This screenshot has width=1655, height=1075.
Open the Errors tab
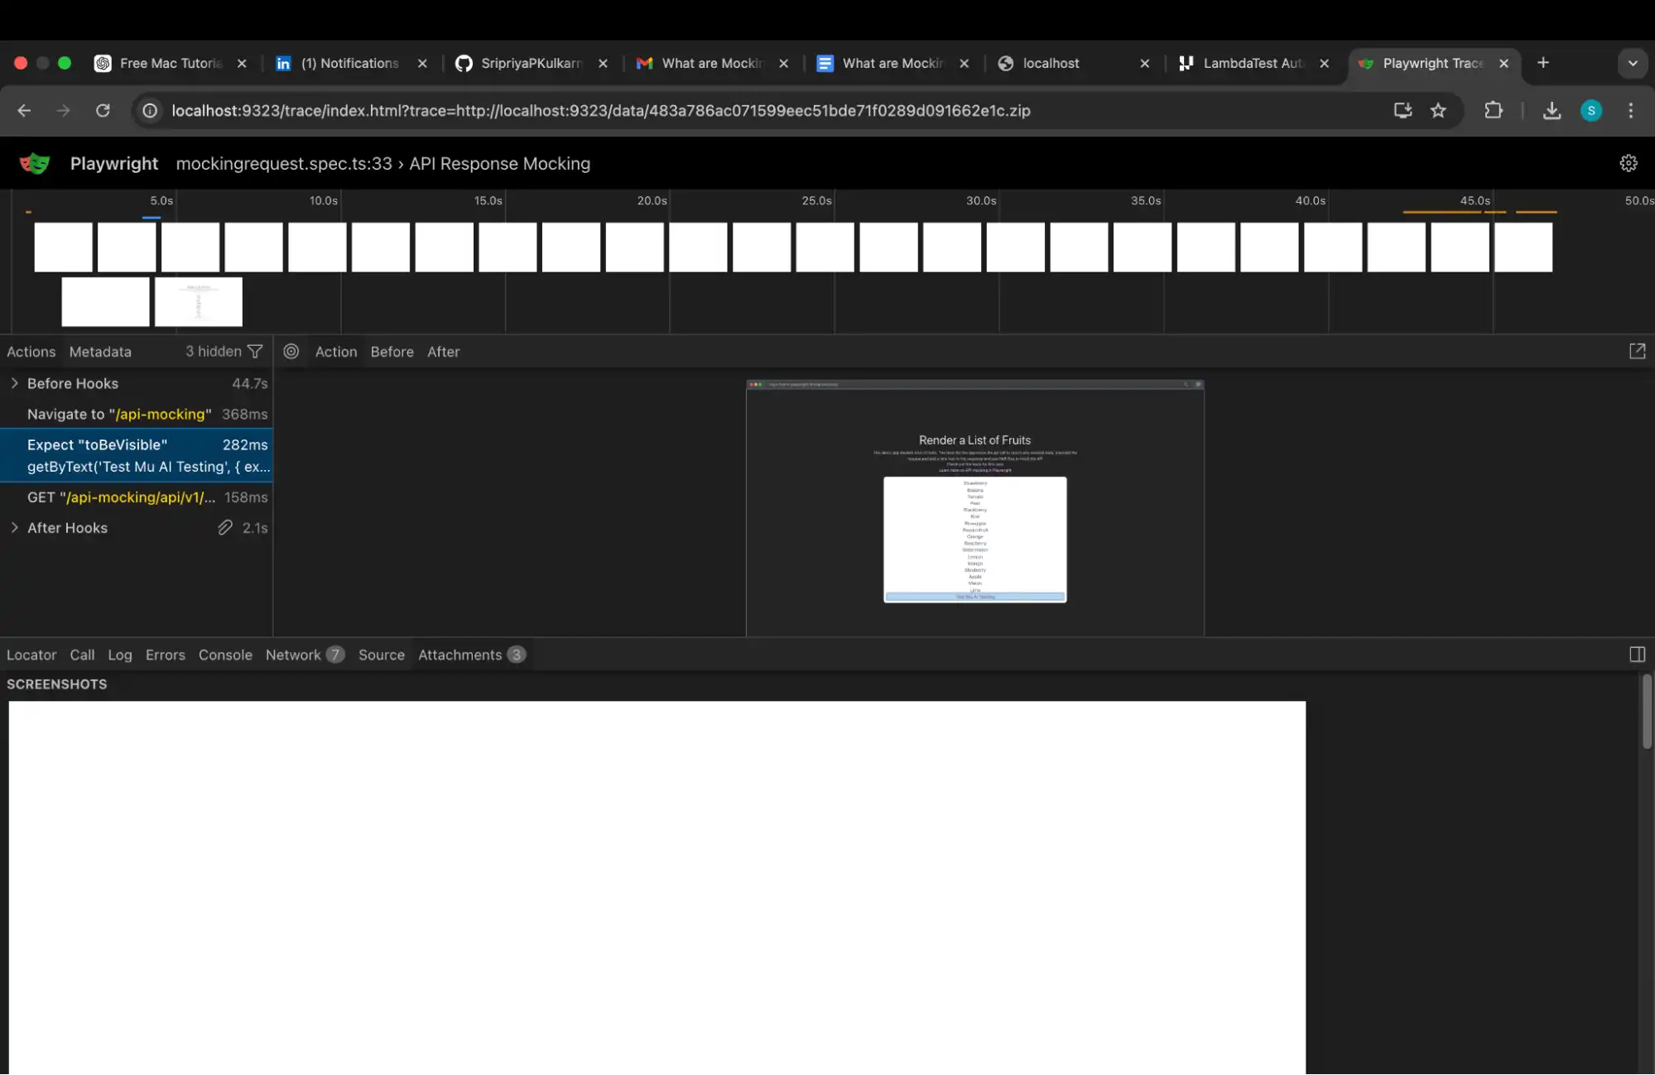pos(166,655)
